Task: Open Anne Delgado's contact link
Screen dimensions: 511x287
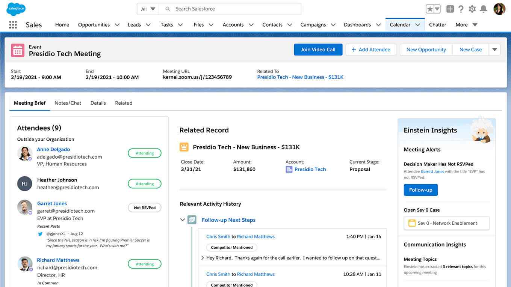Action: pos(53,149)
